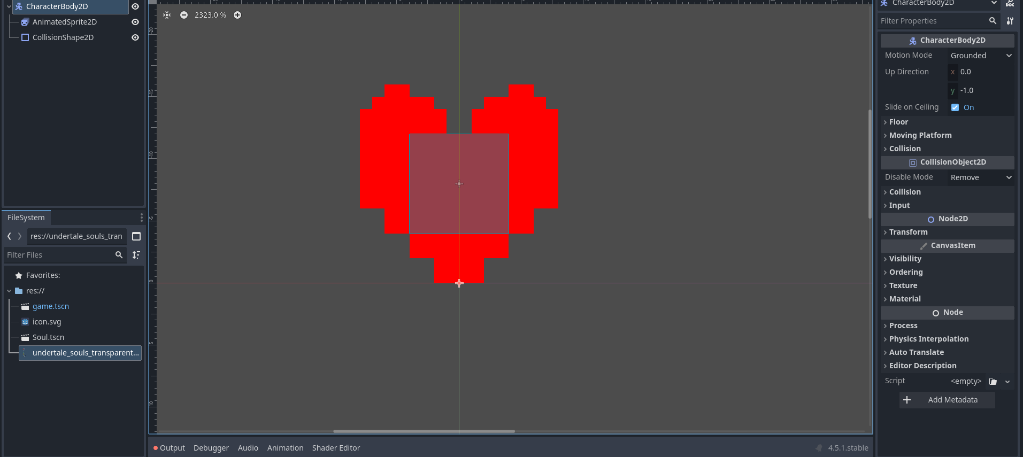
Task: Open the Animation bottom panel
Action: 286,448
